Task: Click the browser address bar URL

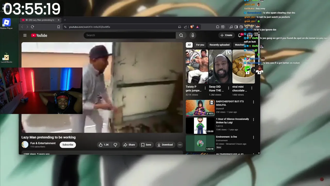Action: [x=89, y=27]
